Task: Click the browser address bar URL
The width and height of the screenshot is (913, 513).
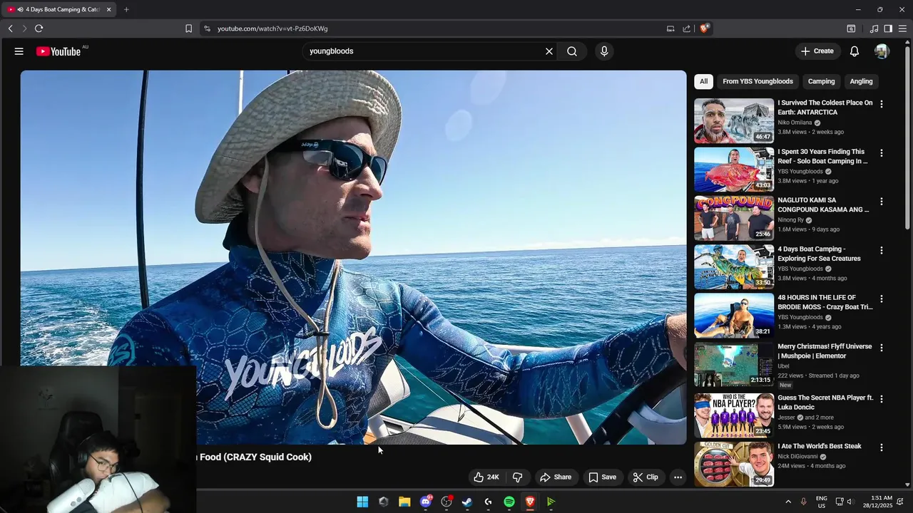Action: (272, 28)
